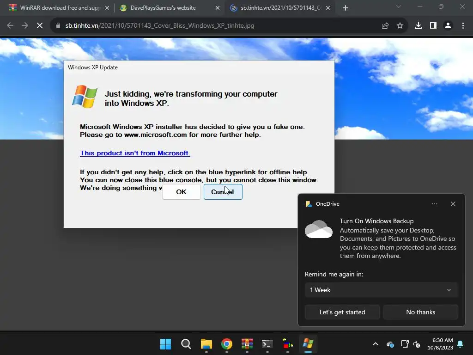Open the colorful blocks app on taskbar
This screenshot has width=473, height=355.
[x=287, y=344]
